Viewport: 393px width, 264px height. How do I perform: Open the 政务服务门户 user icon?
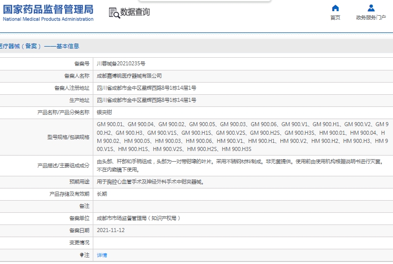[371, 8]
